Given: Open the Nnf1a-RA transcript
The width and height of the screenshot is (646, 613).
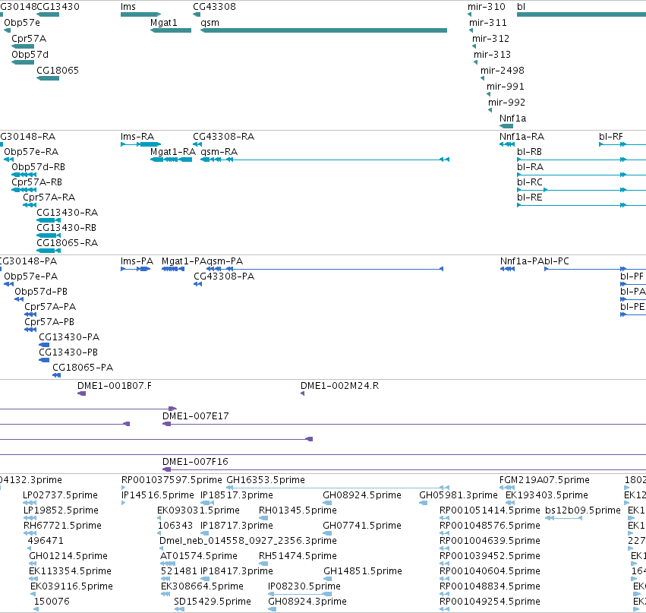Looking at the screenshot, I should point(507,144).
